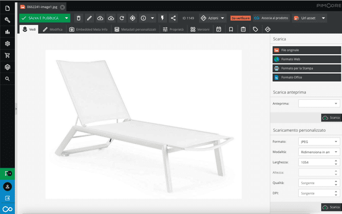Click the delete trash icon in toolbar

[79, 18]
